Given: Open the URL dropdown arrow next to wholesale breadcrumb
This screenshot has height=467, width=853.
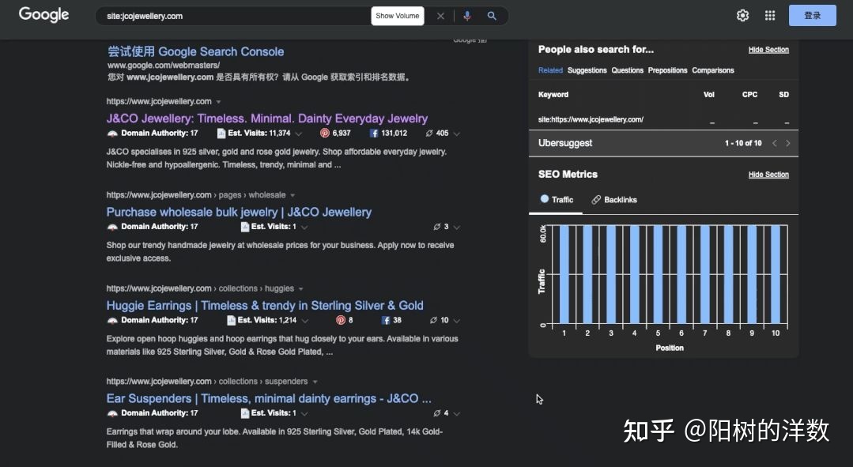Looking at the screenshot, I should 293,195.
